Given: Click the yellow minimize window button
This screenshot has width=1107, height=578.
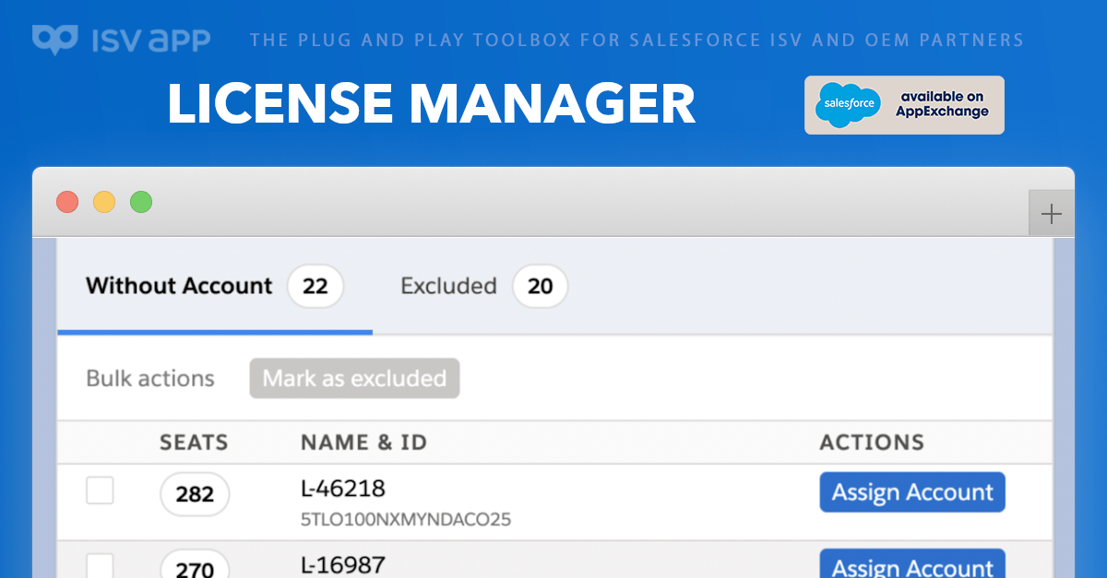Looking at the screenshot, I should coord(104,202).
